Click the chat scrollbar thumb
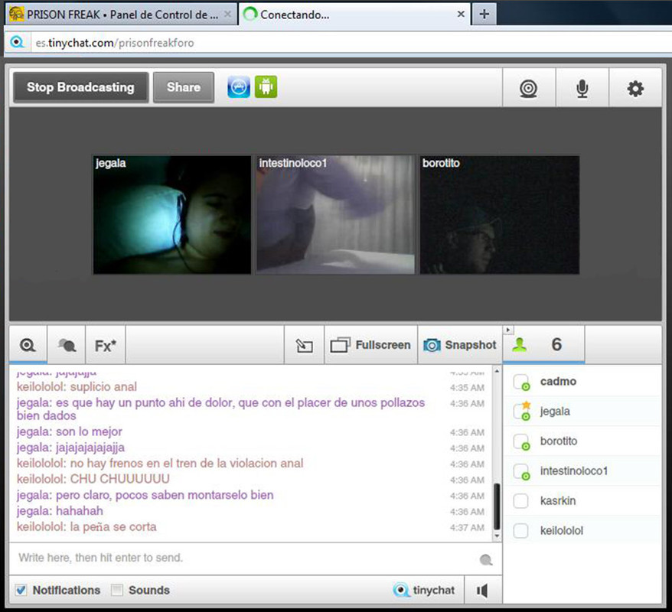The image size is (672, 612). pyautogui.click(x=497, y=506)
